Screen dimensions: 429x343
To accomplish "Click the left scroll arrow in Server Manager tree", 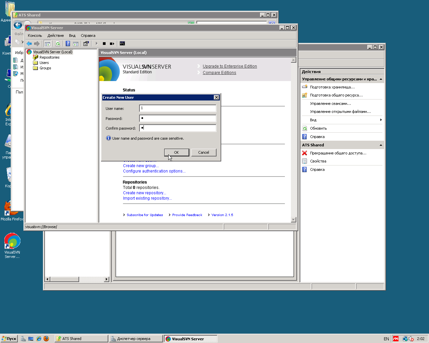I will coord(48,279).
